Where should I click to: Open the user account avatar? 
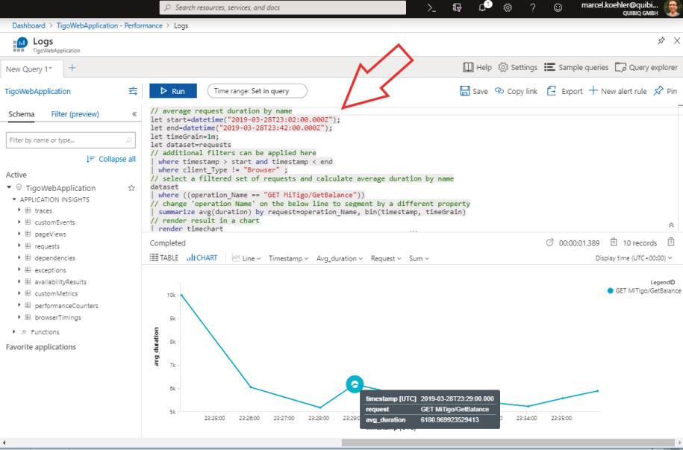coord(672,8)
